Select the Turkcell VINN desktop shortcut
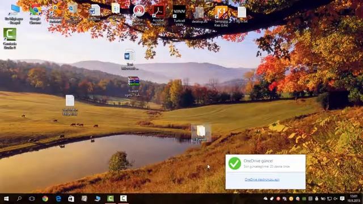 click(x=179, y=15)
